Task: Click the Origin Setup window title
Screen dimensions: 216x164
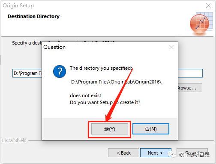Action: tap(18, 6)
